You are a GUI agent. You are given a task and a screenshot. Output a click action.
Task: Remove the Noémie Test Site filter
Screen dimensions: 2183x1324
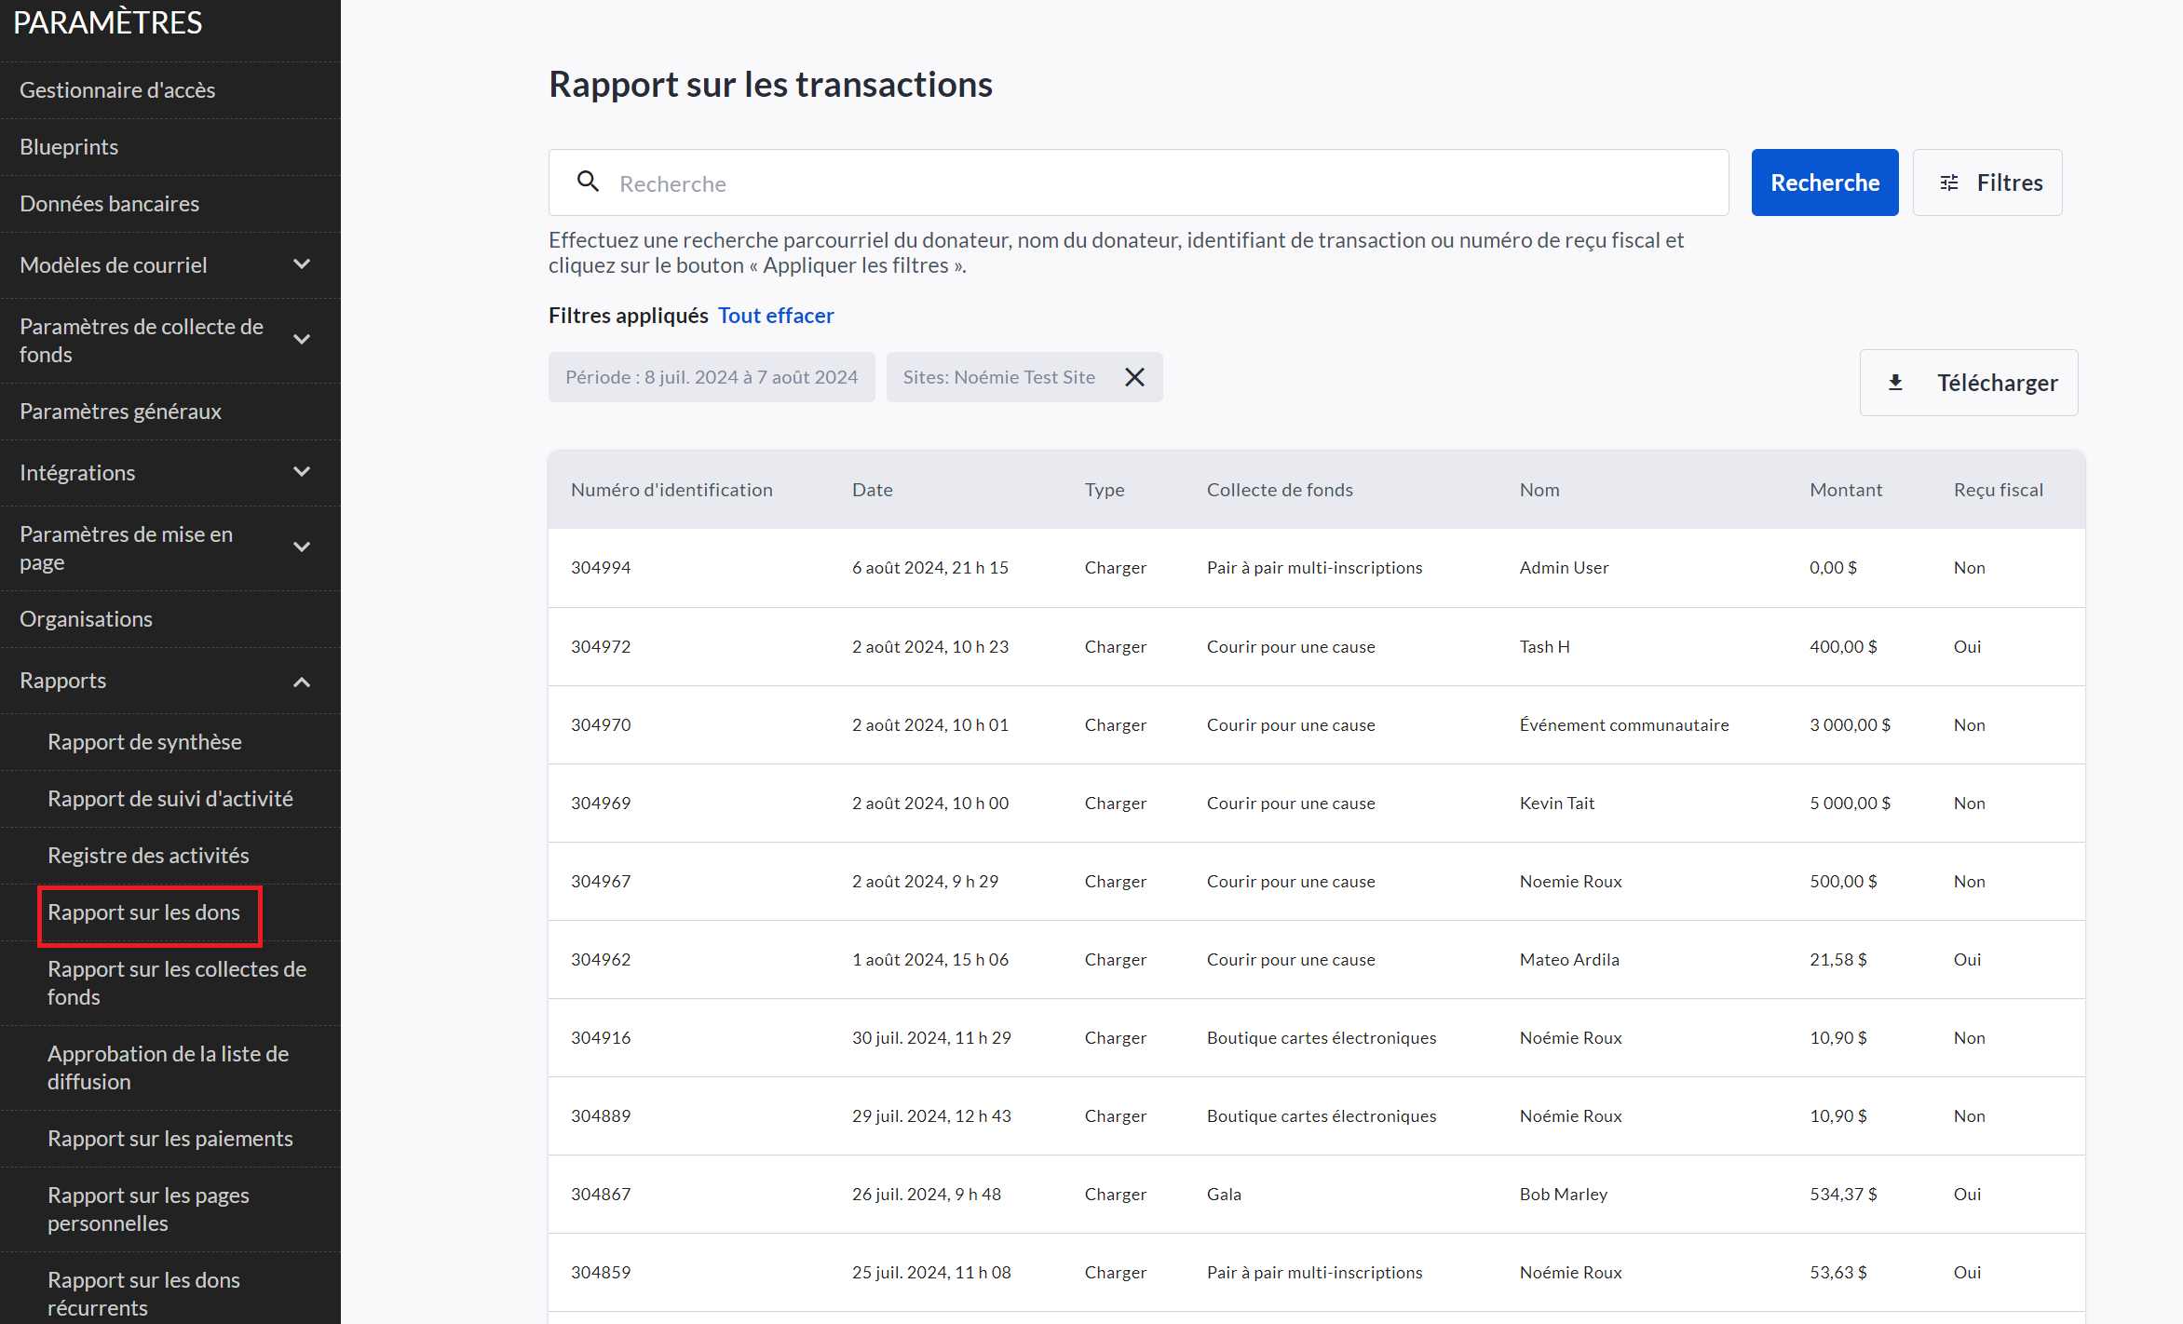pos(1134,377)
